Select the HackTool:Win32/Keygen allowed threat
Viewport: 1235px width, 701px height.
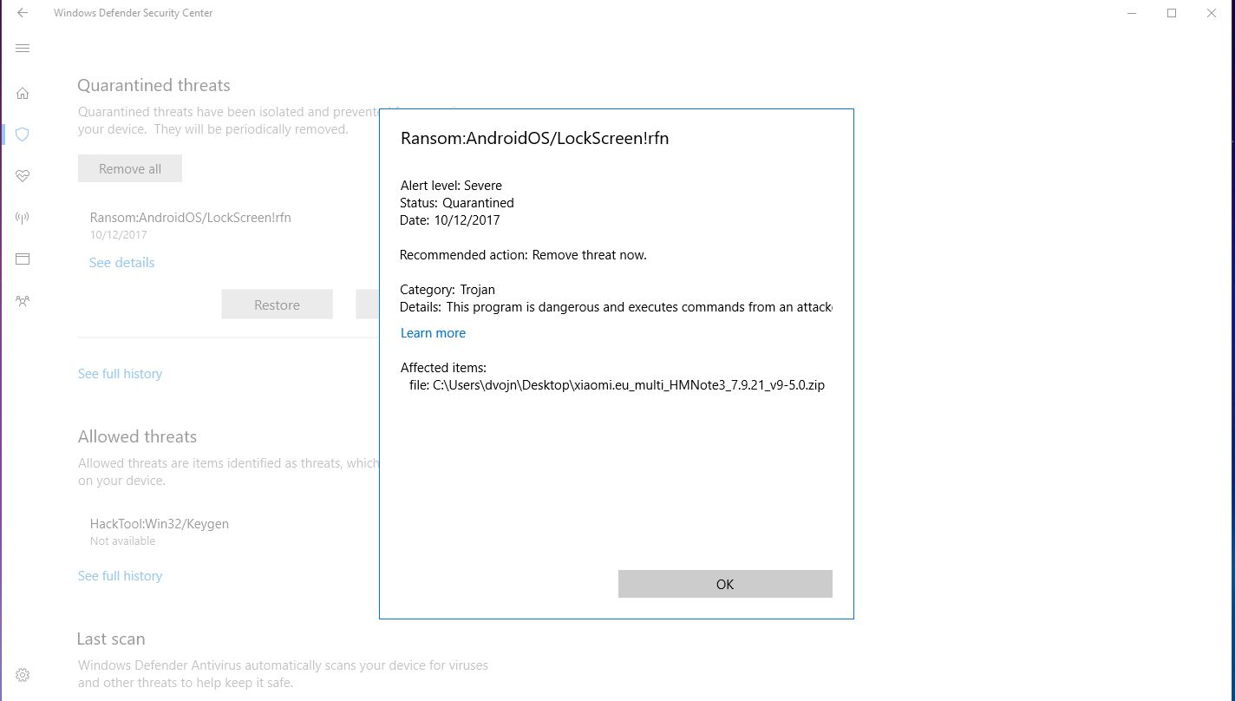tap(160, 524)
